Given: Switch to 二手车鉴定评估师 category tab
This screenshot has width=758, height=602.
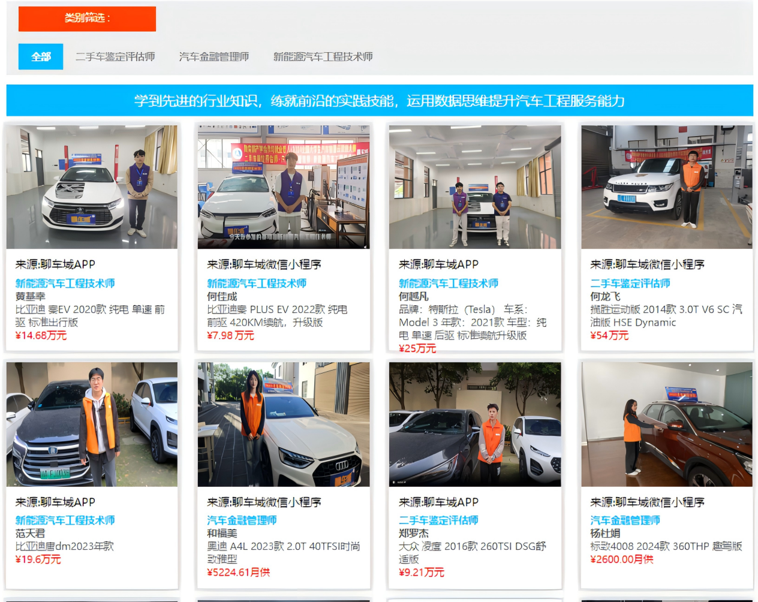Looking at the screenshot, I should (115, 57).
